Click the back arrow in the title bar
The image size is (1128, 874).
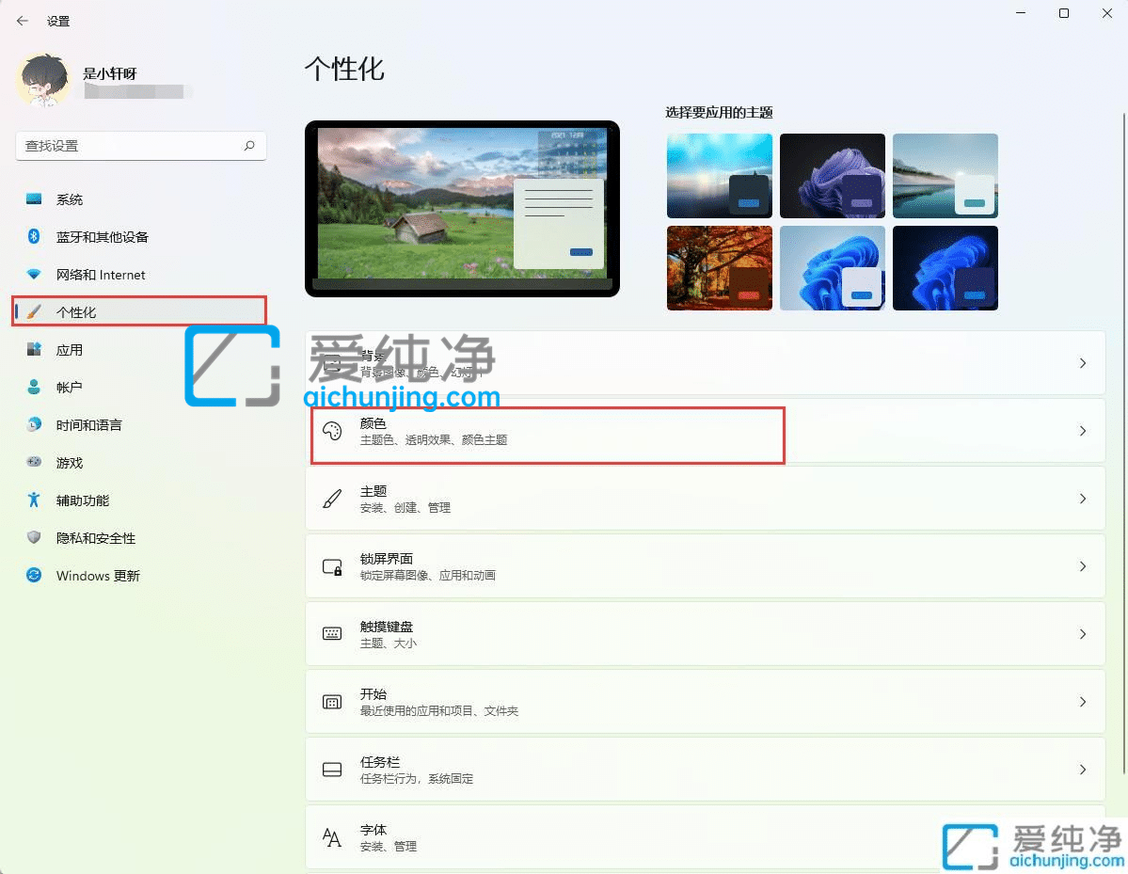[x=21, y=20]
